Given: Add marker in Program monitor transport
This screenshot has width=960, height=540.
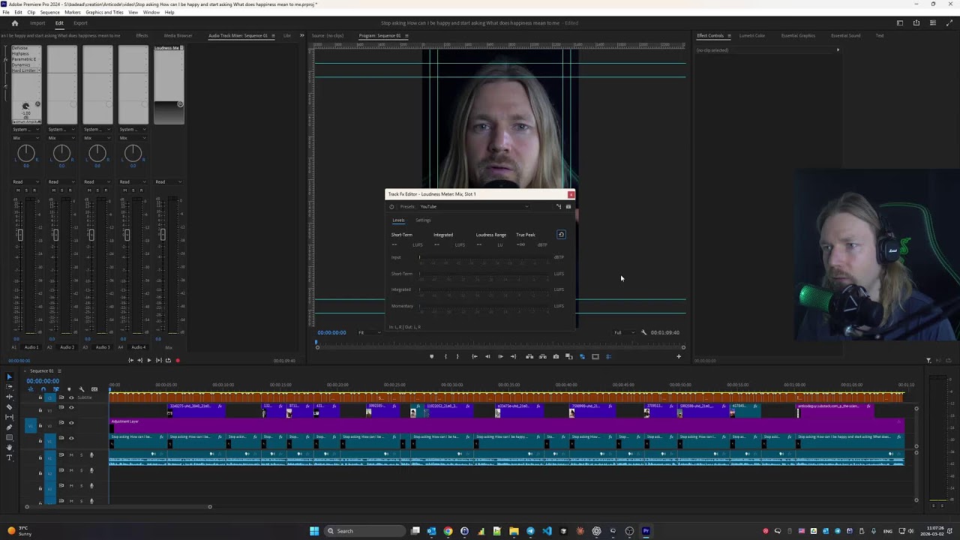Looking at the screenshot, I should pos(431,357).
